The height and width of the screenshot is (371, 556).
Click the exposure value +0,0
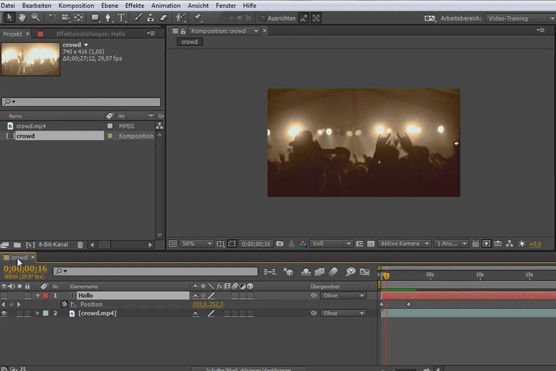(x=535, y=244)
